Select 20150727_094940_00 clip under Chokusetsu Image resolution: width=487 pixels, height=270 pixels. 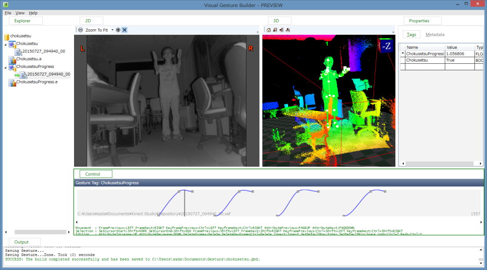[x=44, y=51]
